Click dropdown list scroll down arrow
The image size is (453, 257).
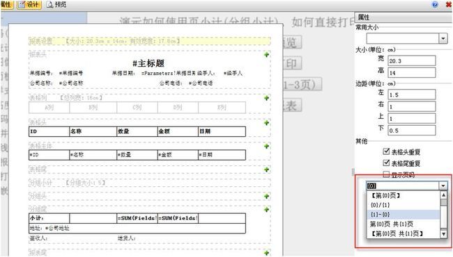pos(443,234)
